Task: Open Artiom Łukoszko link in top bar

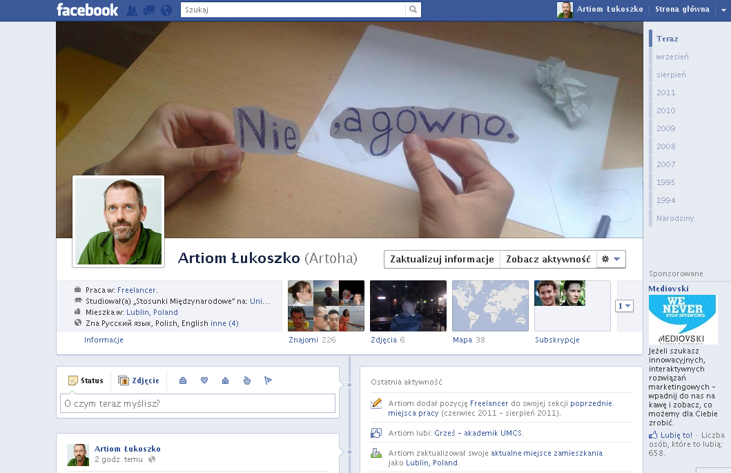Action: tap(610, 9)
